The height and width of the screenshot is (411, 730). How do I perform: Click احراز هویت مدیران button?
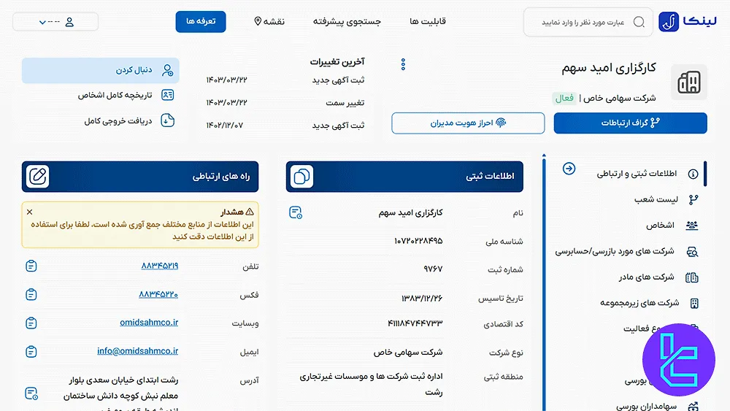(468, 123)
